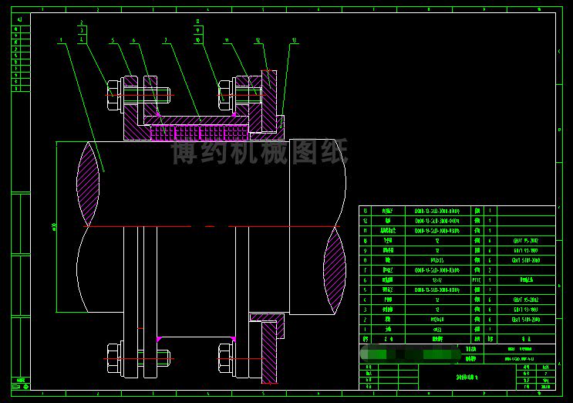Click part balloon number 6 above the drawing
The image size is (573, 403).
pos(134,40)
